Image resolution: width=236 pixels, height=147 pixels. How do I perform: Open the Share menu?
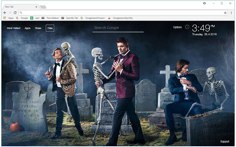(38, 28)
